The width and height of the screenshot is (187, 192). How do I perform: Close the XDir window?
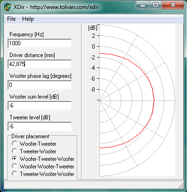173,5
